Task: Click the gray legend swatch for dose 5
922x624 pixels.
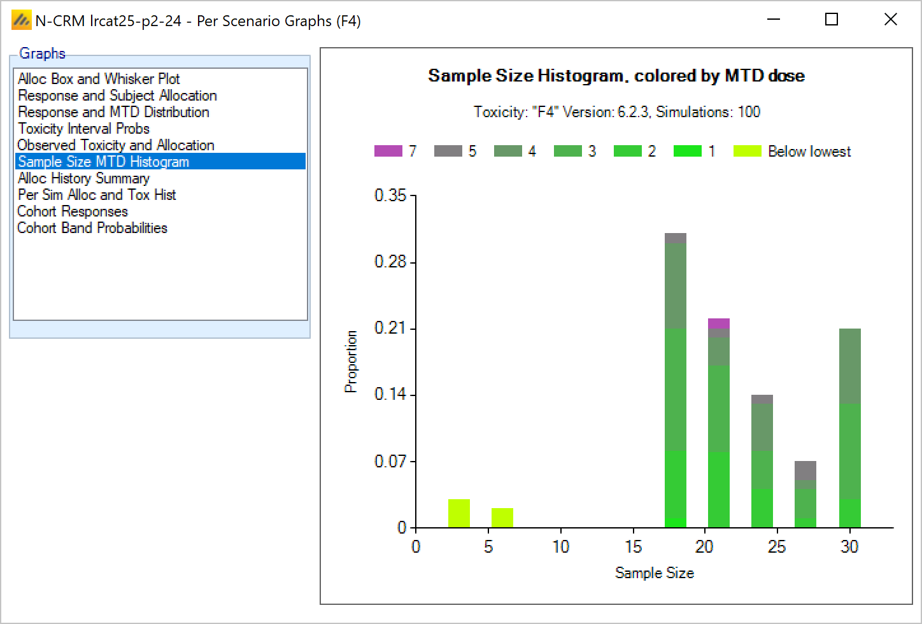Action: 448,152
